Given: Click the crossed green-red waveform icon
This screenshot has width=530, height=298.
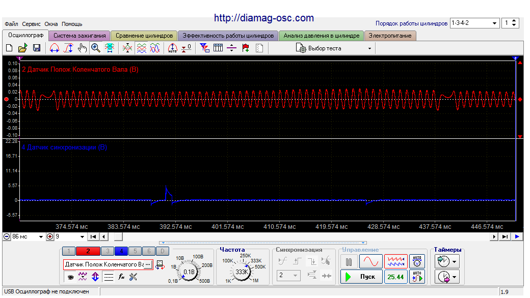Looking at the screenshot, I should point(127,48).
